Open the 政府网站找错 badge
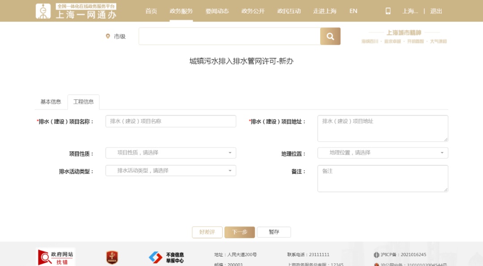This screenshot has height=266, width=483. tap(55, 257)
